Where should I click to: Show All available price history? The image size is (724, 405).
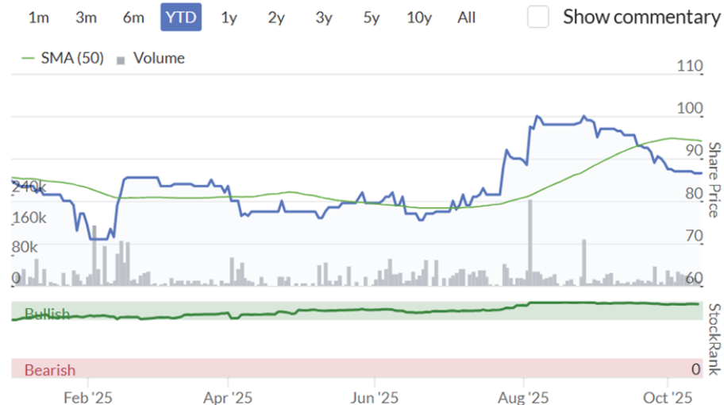tap(467, 17)
